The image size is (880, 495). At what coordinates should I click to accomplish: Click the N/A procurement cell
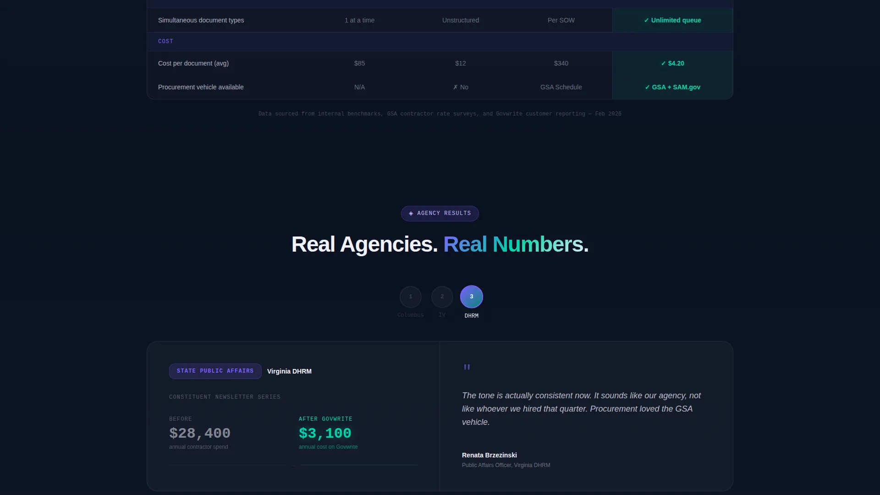click(x=359, y=87)
